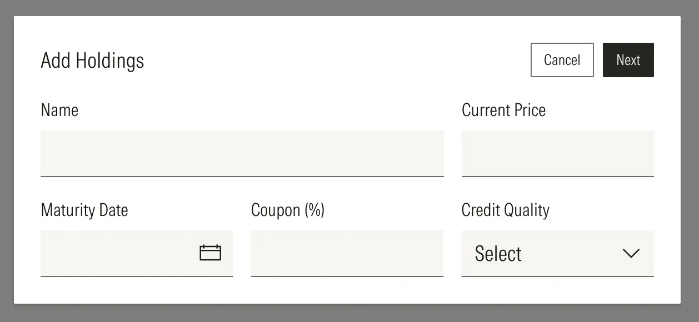The width and height of the screenshot is (699, 322).
Task: Click the gray backdrop right of the dialog
Action: [690, 161]
